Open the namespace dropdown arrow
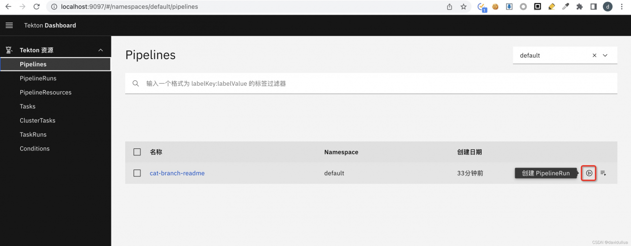631x246 pixels. (x=605, y=56)
